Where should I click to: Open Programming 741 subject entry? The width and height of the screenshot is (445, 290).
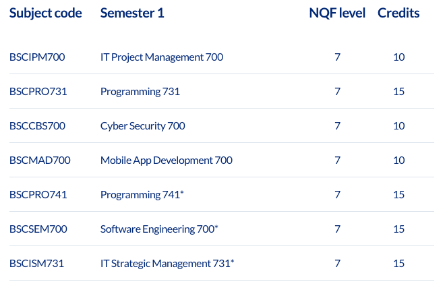(x=142, y=195)
